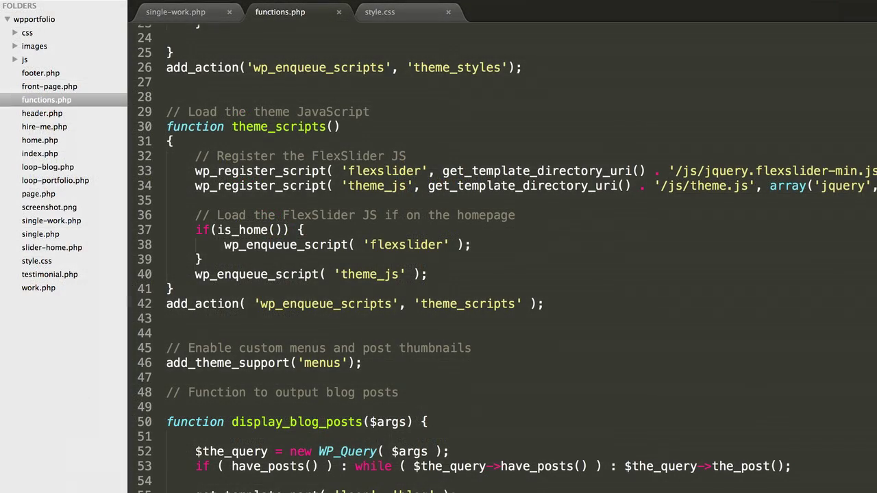Select the images folder name
This screenshot has height=493, width=877.
[x=34, y=46]
